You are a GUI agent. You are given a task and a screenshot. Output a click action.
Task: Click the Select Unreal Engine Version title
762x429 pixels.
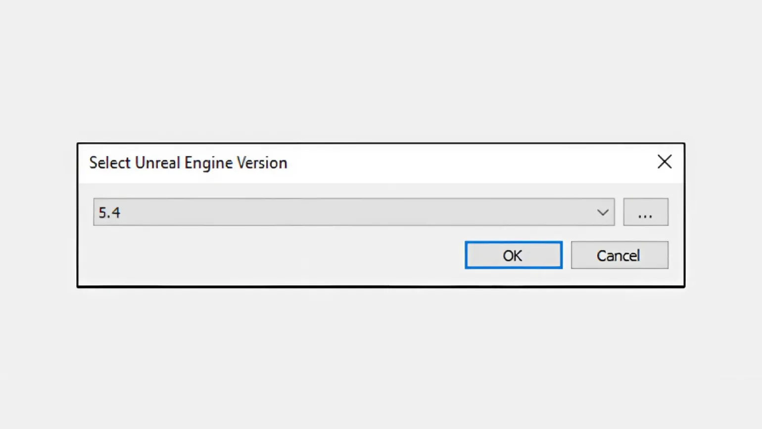(188, 163)
